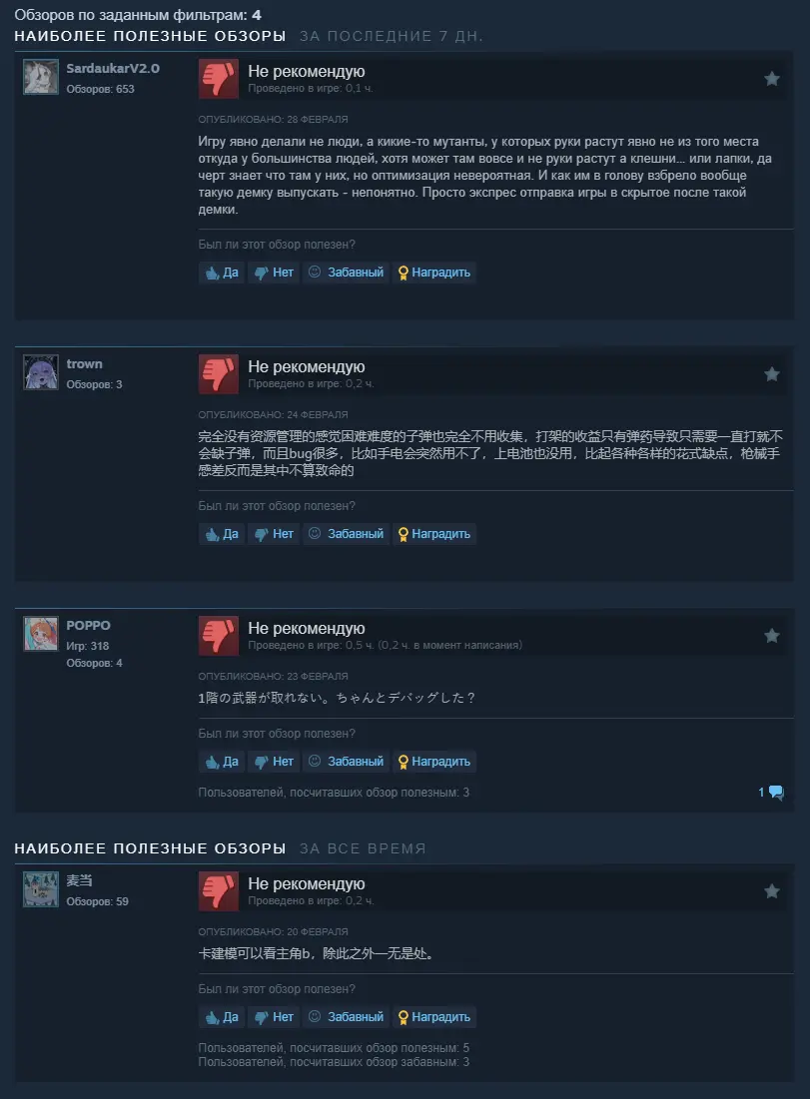Click star icon on 麦当's review

coord(771,890)
